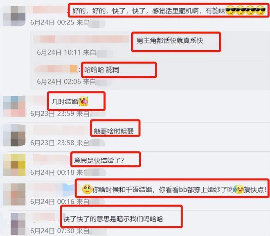Click the timestamp 6月23日 23:59
Image resolution: width=270 pixels, height=236 pixels.
(x=52, y=114)
